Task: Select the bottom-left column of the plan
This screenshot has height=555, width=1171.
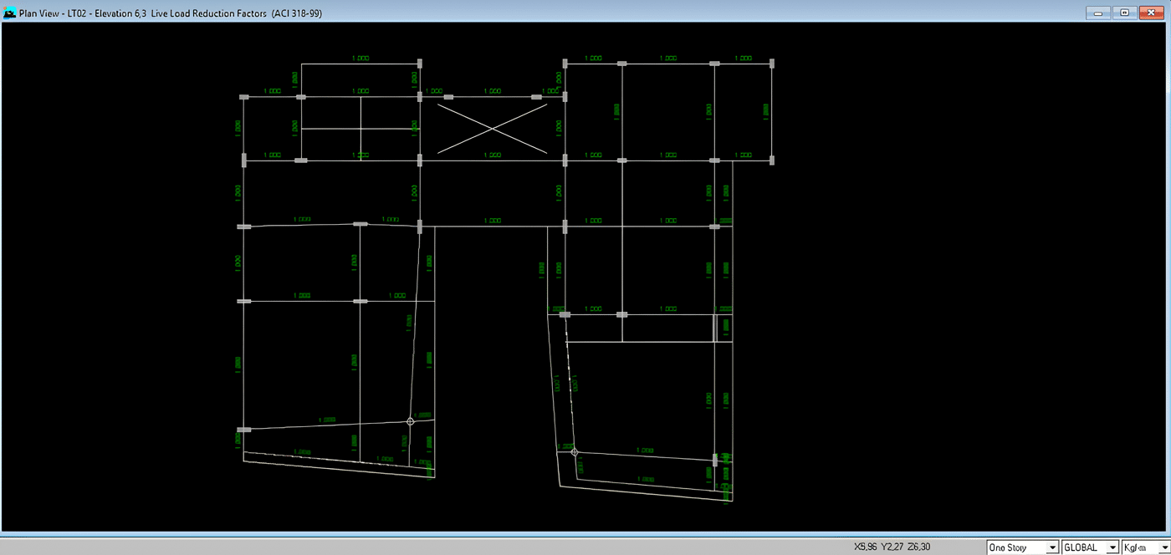Action: tap(243, 430)
